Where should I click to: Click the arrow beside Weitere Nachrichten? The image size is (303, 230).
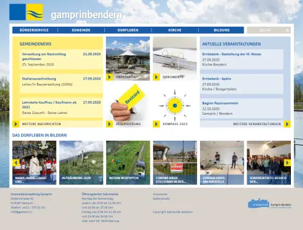point(16,124)
